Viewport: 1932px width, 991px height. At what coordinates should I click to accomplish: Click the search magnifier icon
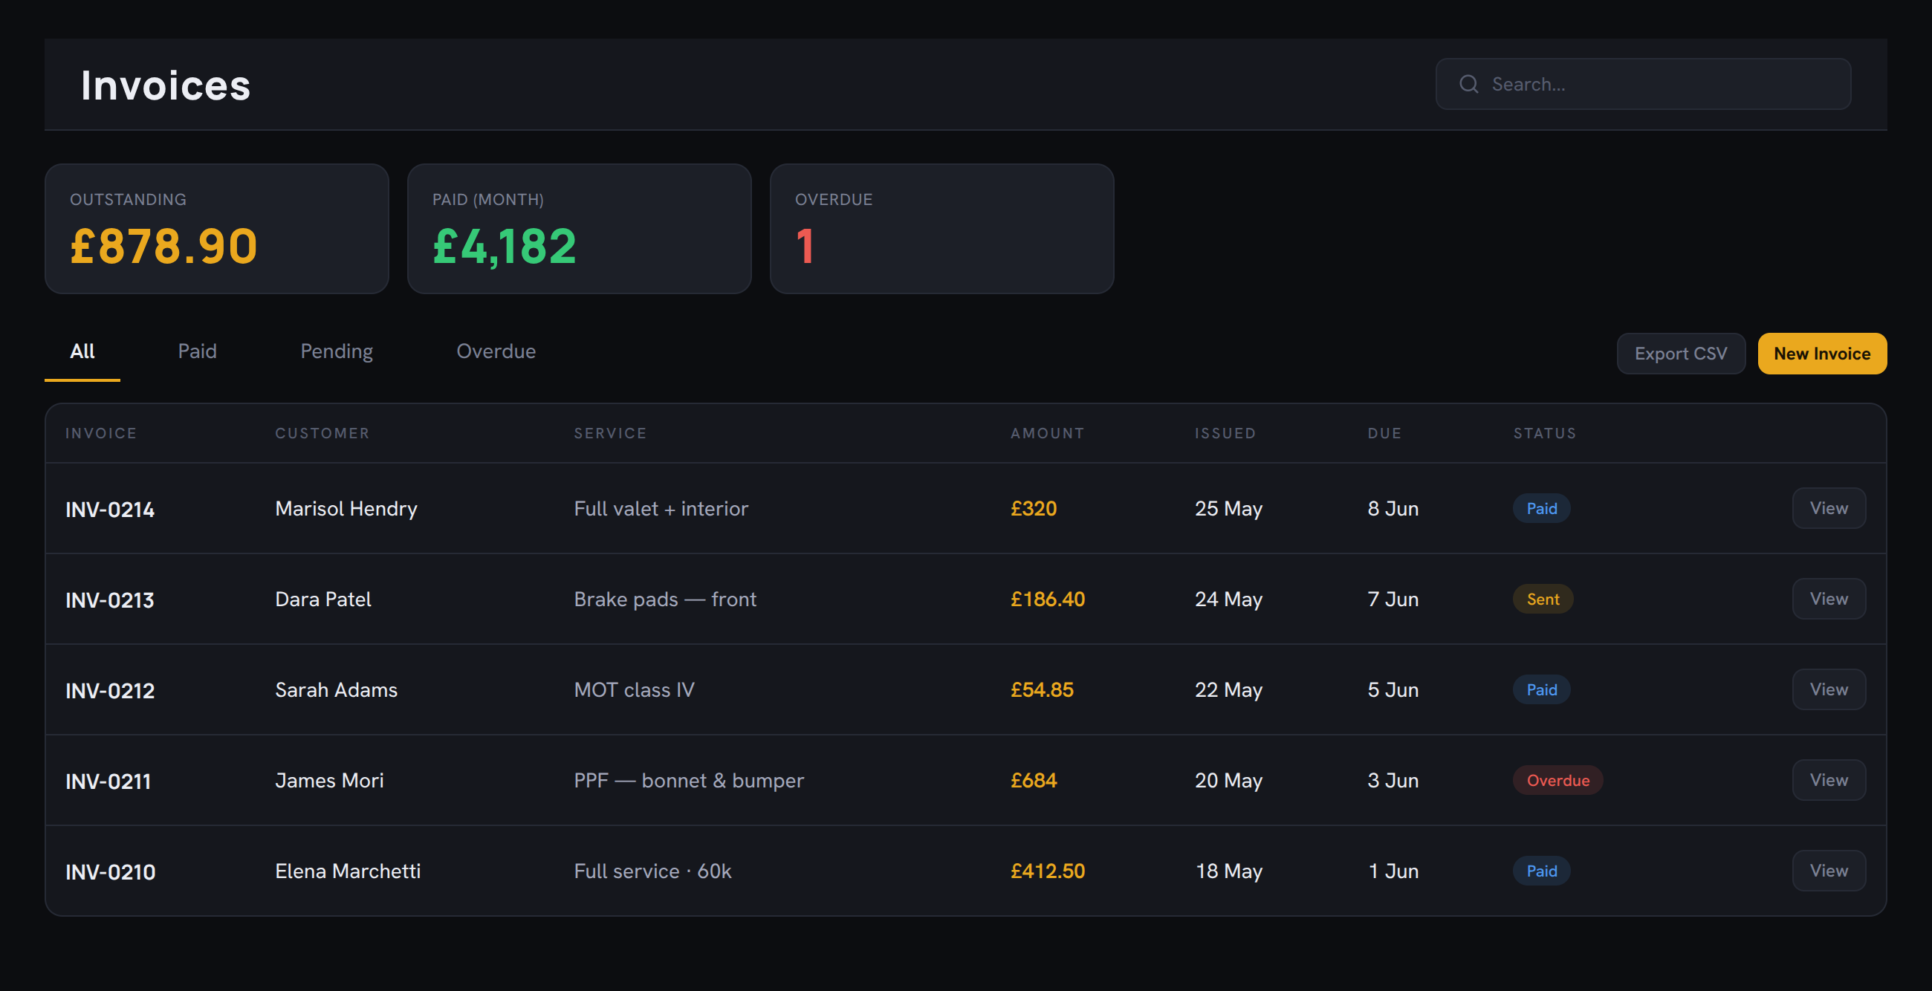(x=1468, y=84)
